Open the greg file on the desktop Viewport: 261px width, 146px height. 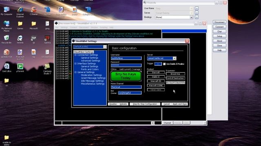47,25
